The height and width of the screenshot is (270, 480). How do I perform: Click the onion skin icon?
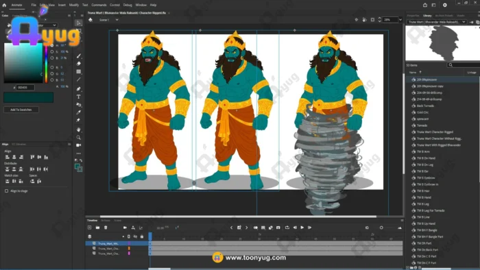coord(256,228)
